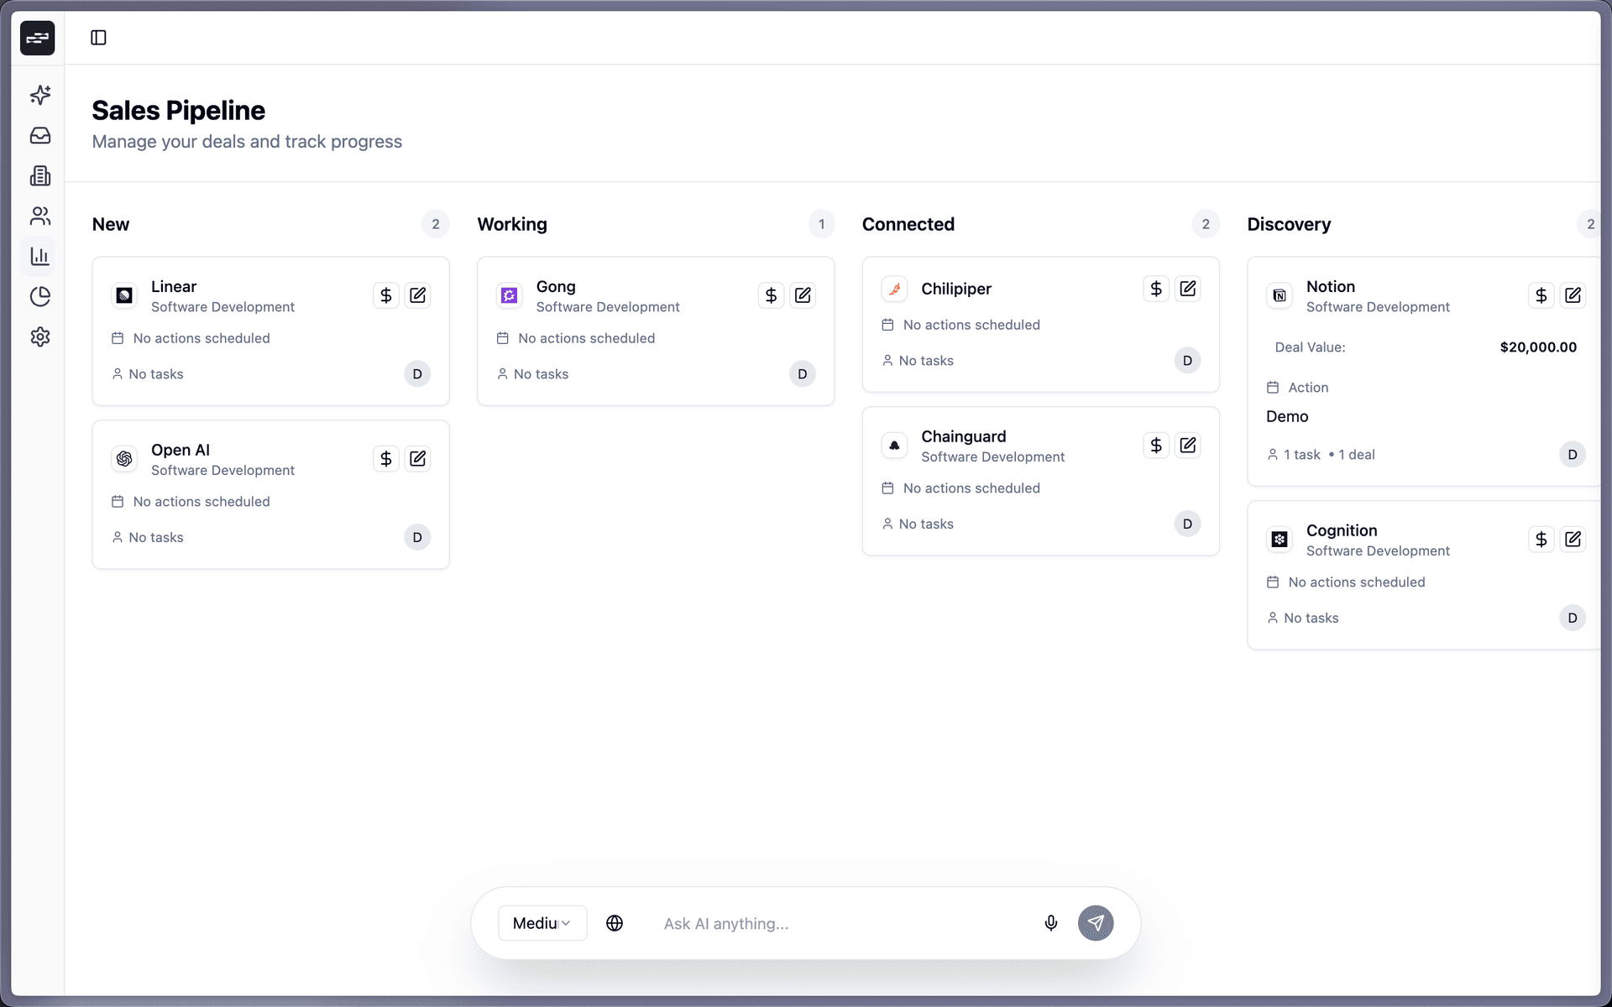
Task: Open the companies building icon
Action: coord(39,175)
